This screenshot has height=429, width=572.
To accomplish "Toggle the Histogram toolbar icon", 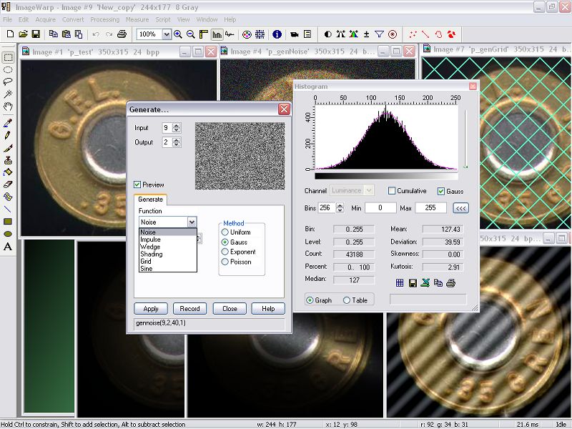I will [x=217, y=34].
